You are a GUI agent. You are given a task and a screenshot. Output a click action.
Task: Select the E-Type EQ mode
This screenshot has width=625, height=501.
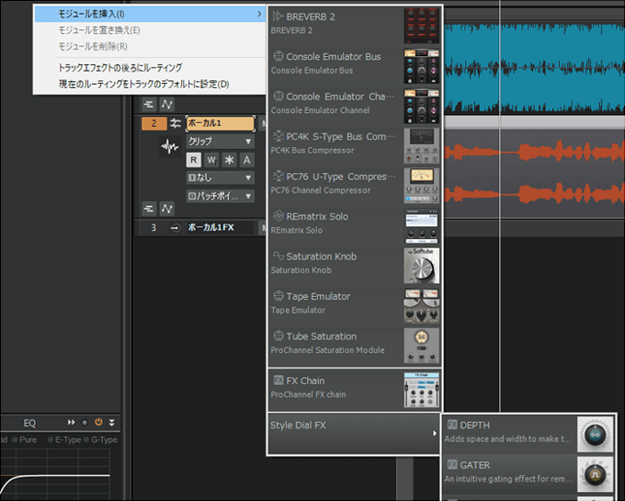(x=64, y=439)
